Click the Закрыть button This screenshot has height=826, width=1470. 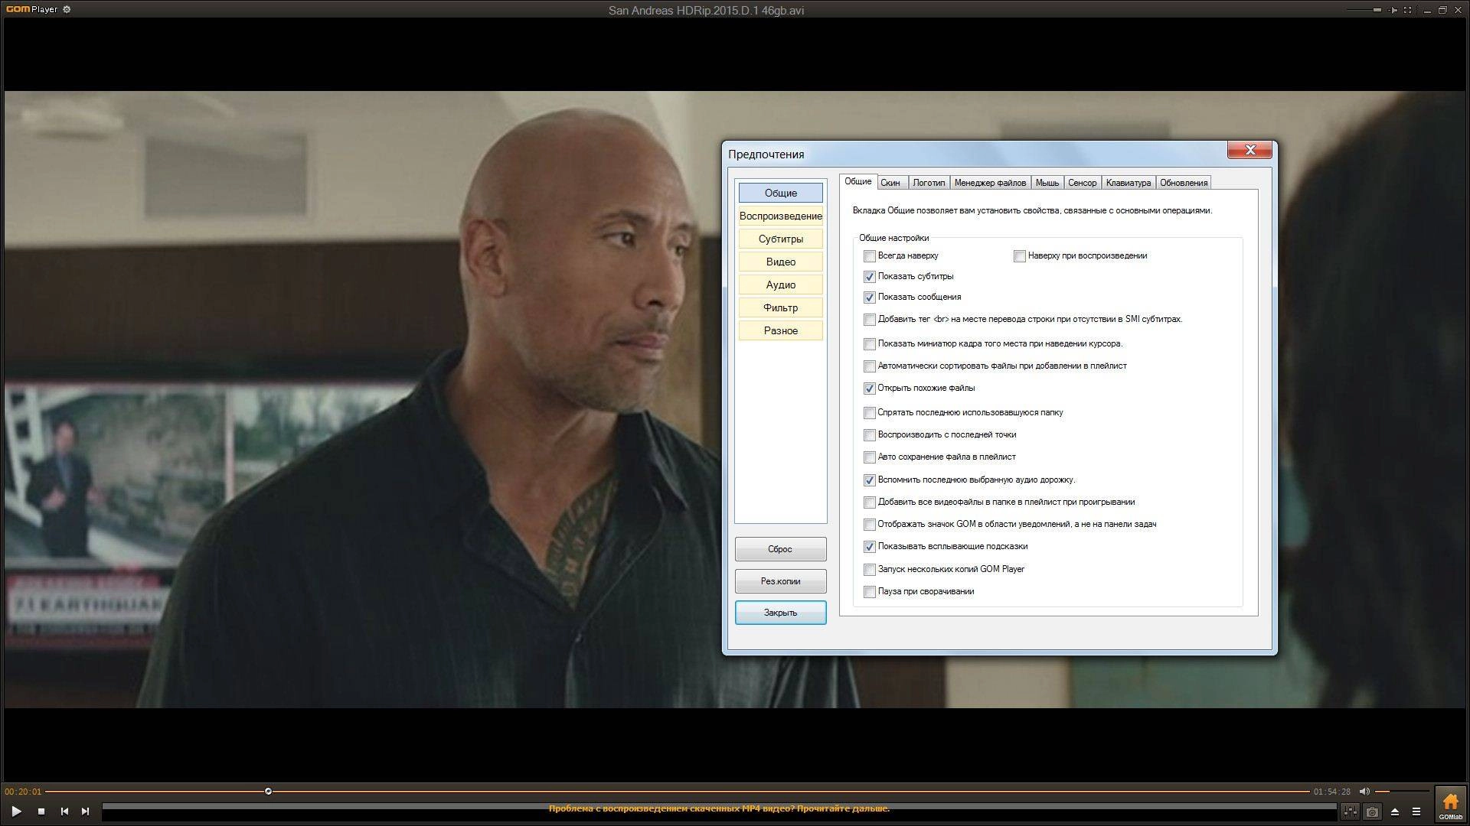click(x=780, y=613)
